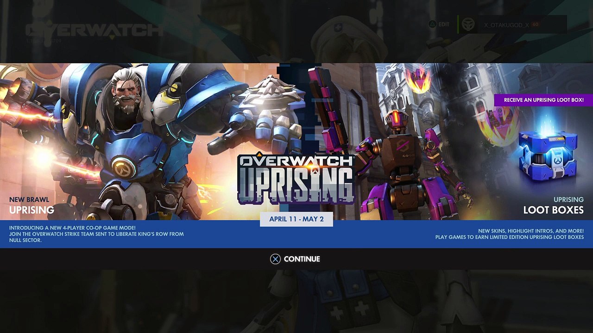593x333 pixels.
Task: Click the Receive an Uprising Loot Box banner
Action: click(543, 100)
